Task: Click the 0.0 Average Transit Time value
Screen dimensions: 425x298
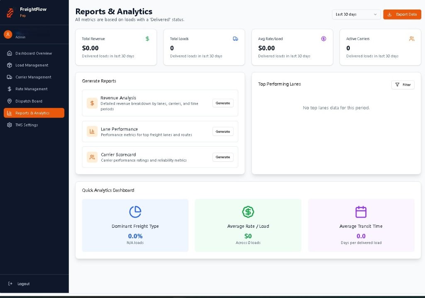Action: tap(361, 236)
